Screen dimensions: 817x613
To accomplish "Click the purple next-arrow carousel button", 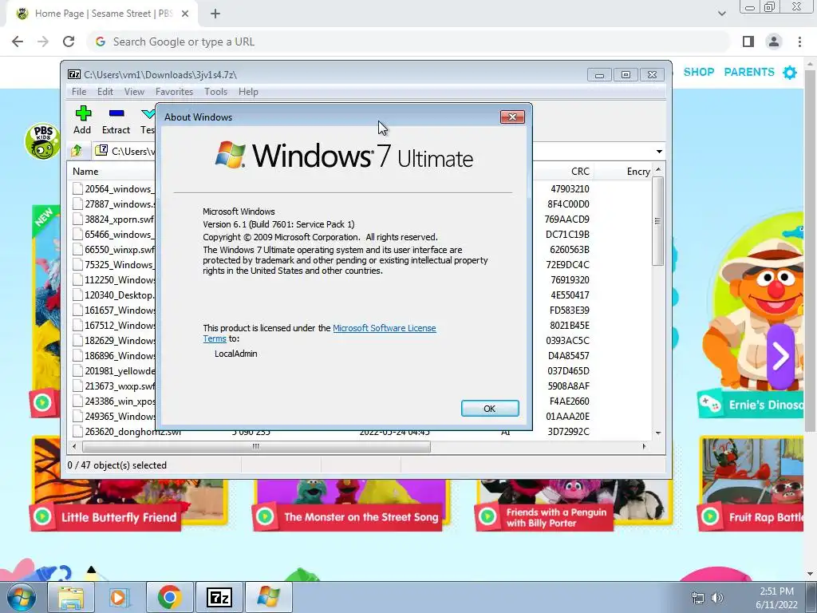I will point(780,356).
